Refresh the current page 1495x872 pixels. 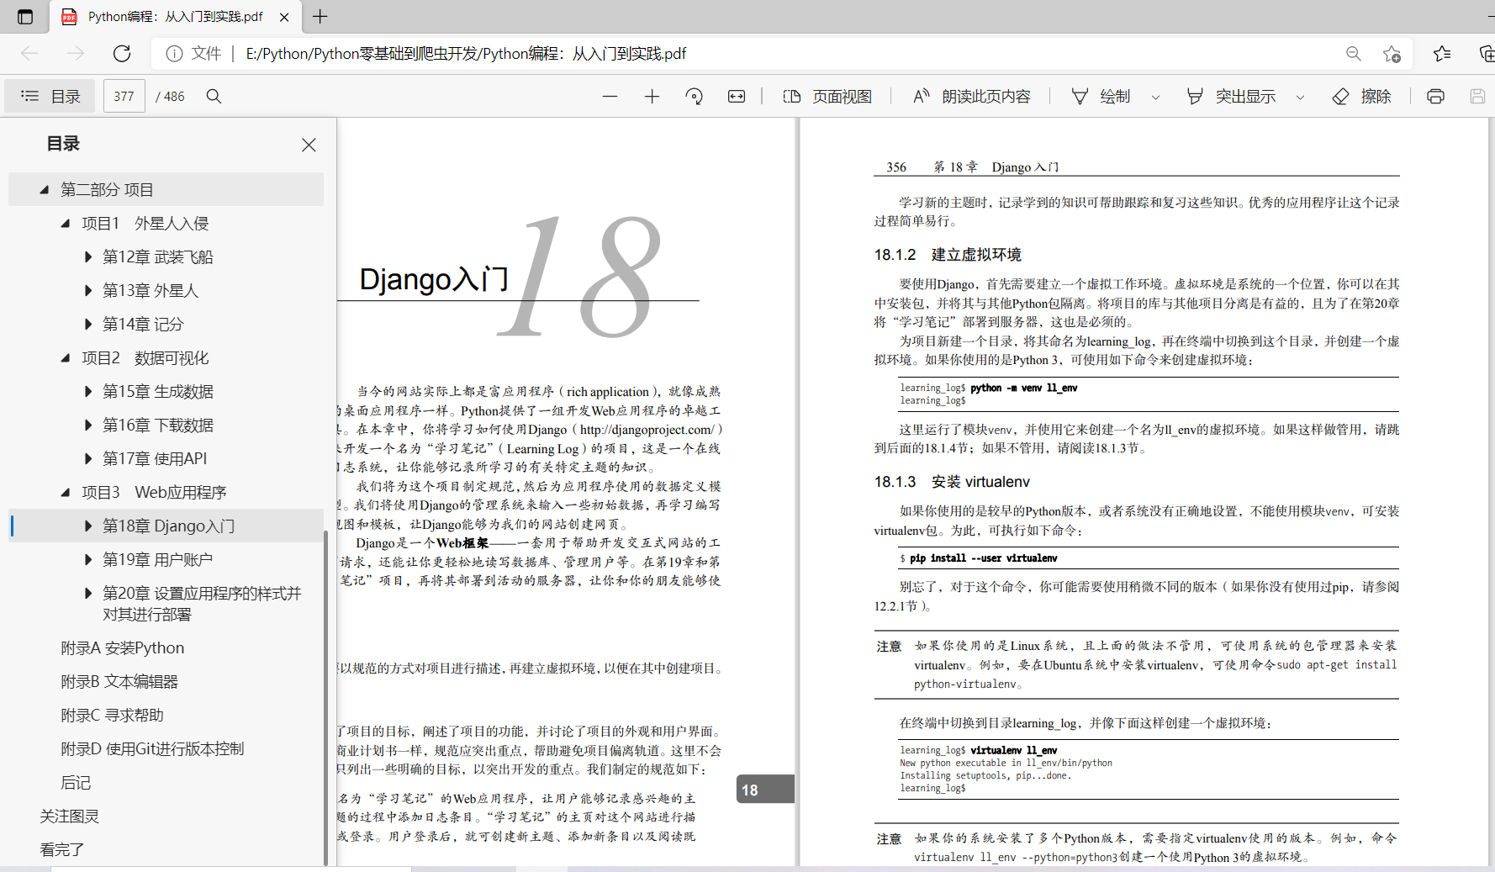click(122, 54)
